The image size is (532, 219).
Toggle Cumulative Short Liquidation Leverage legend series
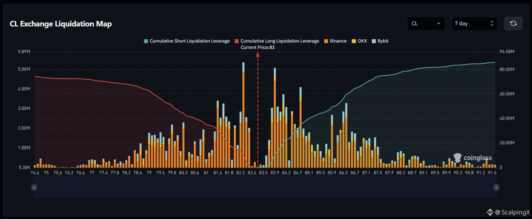(x=187, y=41)
